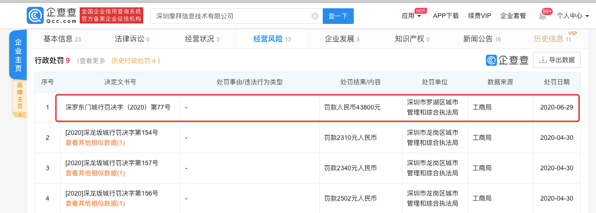The width and height of the screenshot is (596, 213).
Task: Switch to 法律诉讼 tab
Action: [x=132, y=39]
